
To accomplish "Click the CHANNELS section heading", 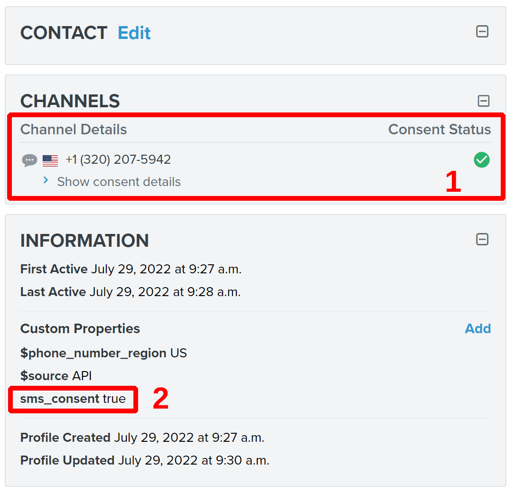I will (69, 101).
